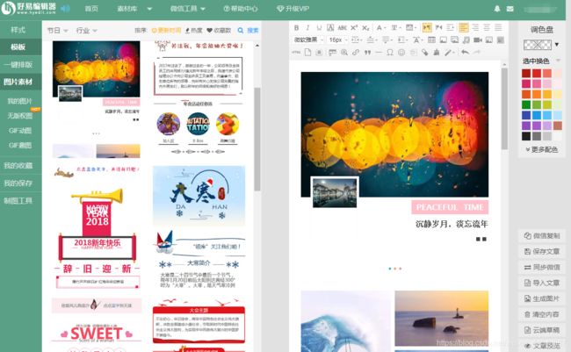The width and height of the screenshot is (571, 352).
Task: Click the 升级VIP link
Action: pyautogui.click(x=293, y=9)
